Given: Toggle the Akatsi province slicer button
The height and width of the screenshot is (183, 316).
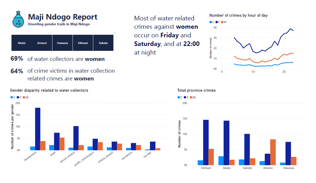Looking at the screenshot, I should coord(22,43).
